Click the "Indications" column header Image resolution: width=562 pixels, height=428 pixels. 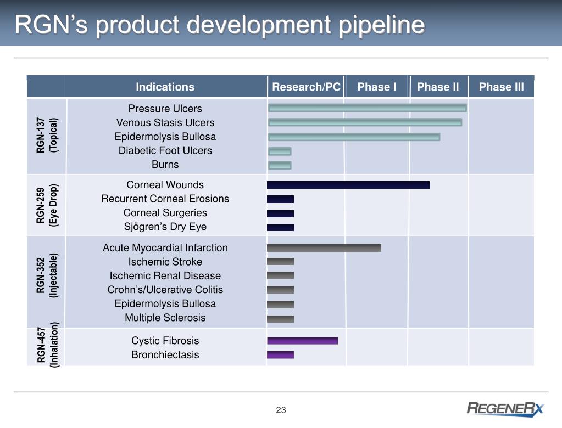165,87
